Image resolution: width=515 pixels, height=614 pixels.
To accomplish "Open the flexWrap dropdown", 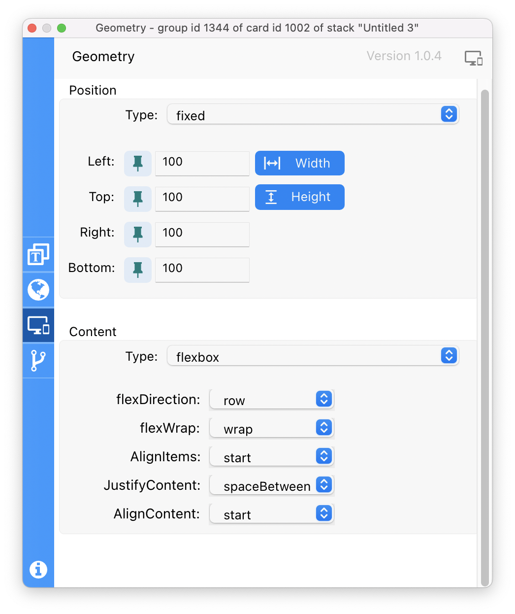I will tap(272, 428).
